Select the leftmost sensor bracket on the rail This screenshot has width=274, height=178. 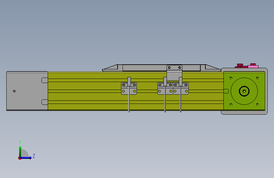(x=129, y=88)
